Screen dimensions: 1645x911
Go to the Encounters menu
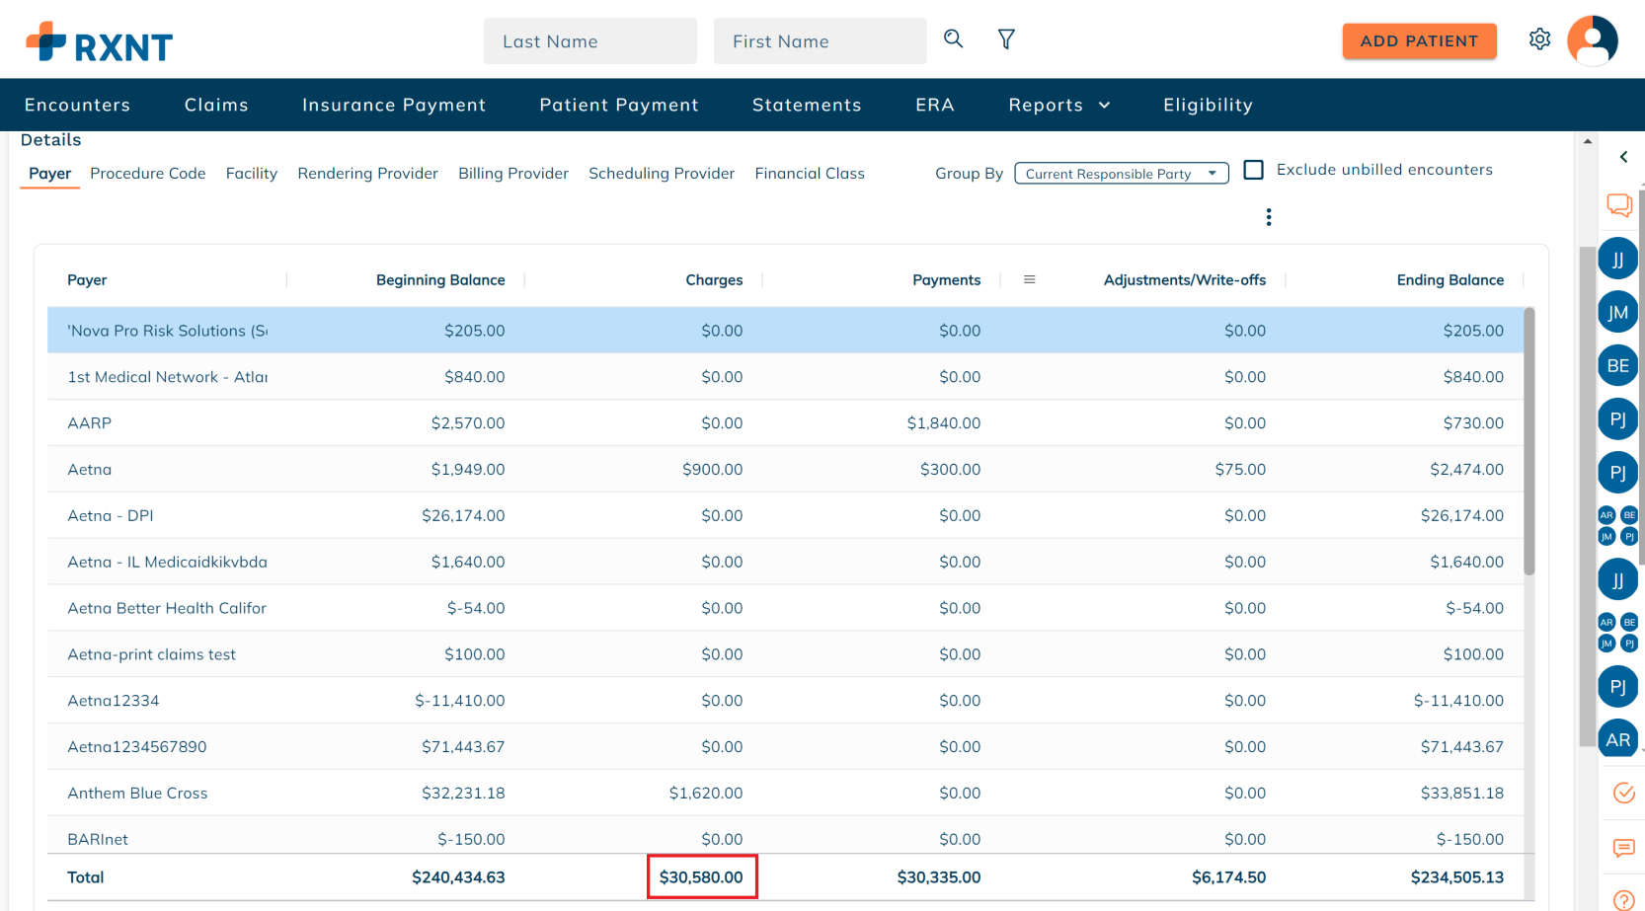click(77, 105)
